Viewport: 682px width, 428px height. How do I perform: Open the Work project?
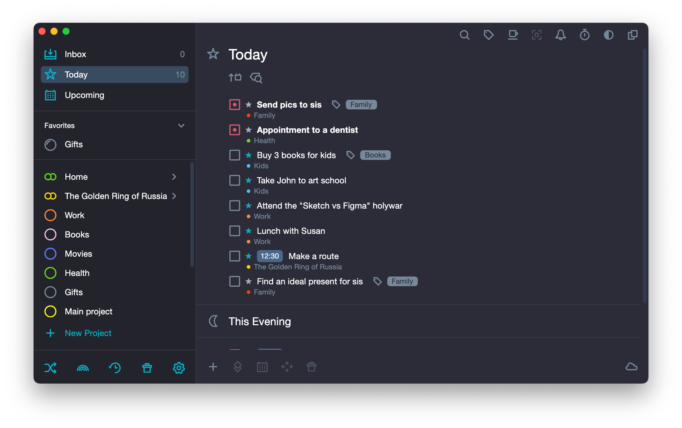click(115, 215)
